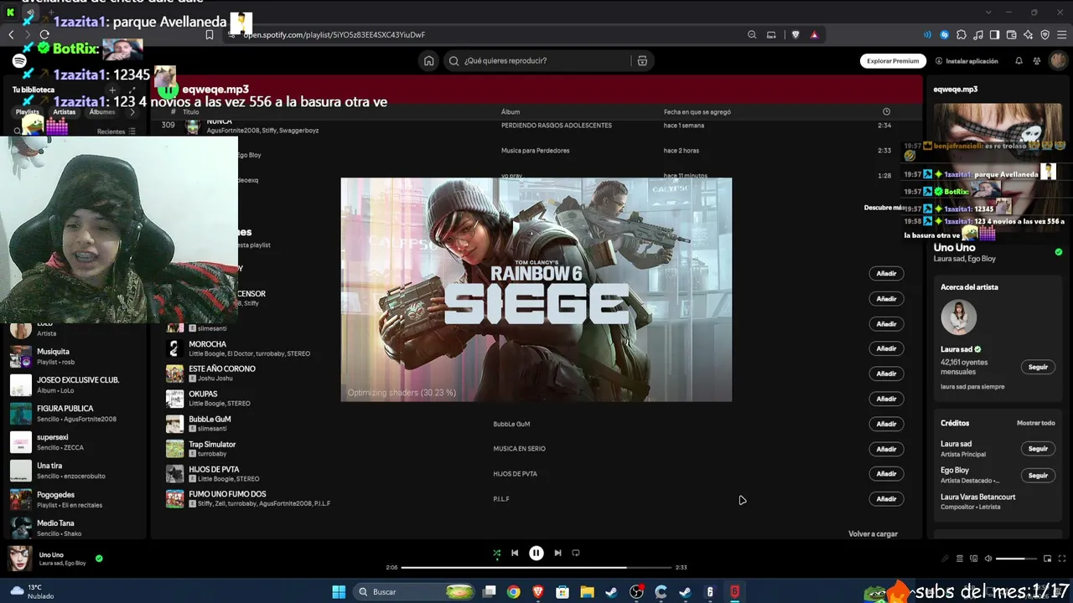Screen dimensions: 1073x603
Task: Expand Tu biblioteca panel with arrows icon
Action: click(132, 90)
